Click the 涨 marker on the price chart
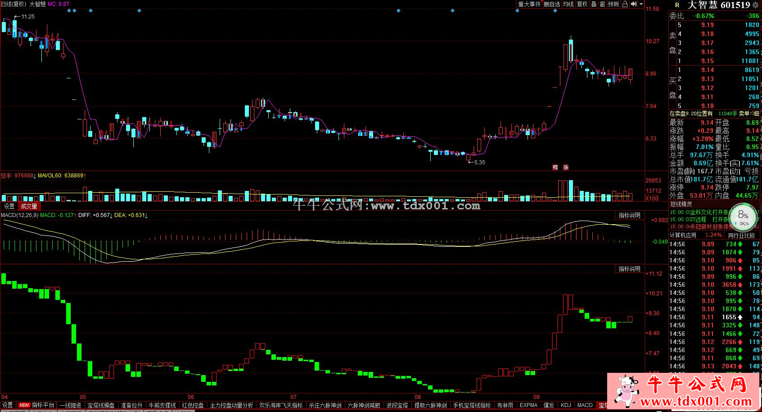 (x=566, y=167)
